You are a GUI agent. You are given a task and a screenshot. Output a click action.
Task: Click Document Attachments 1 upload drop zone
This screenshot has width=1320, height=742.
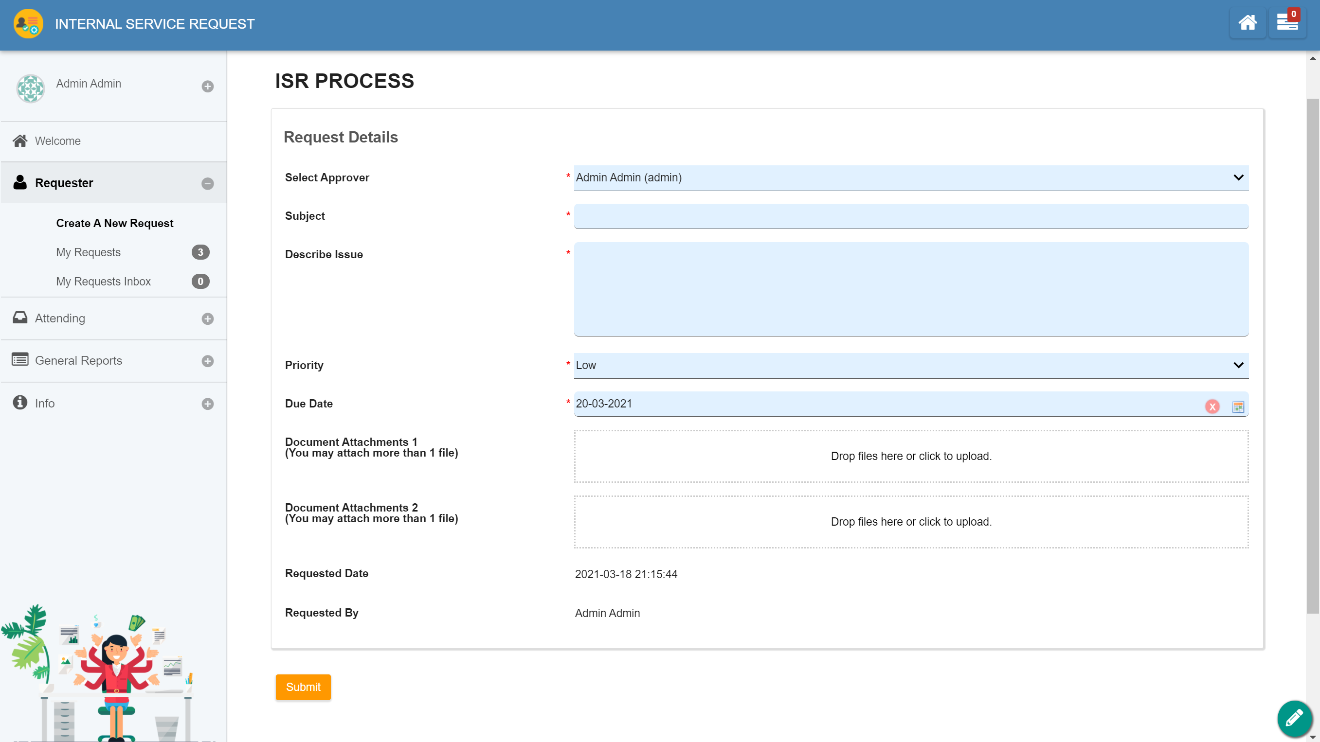(911, 456)
